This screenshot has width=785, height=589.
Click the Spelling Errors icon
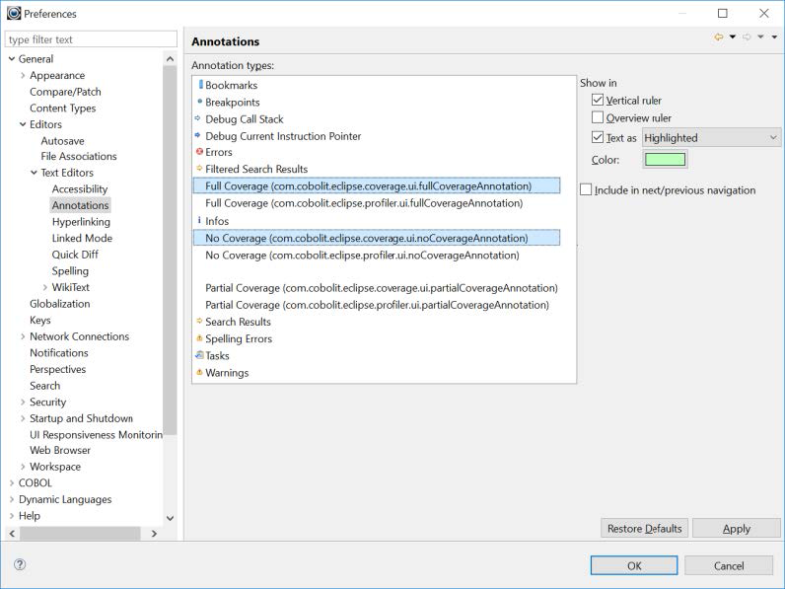(x=199, y=338)
